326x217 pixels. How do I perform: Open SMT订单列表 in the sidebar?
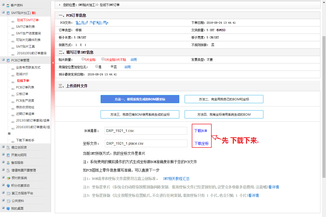click(x=25, y=27)
